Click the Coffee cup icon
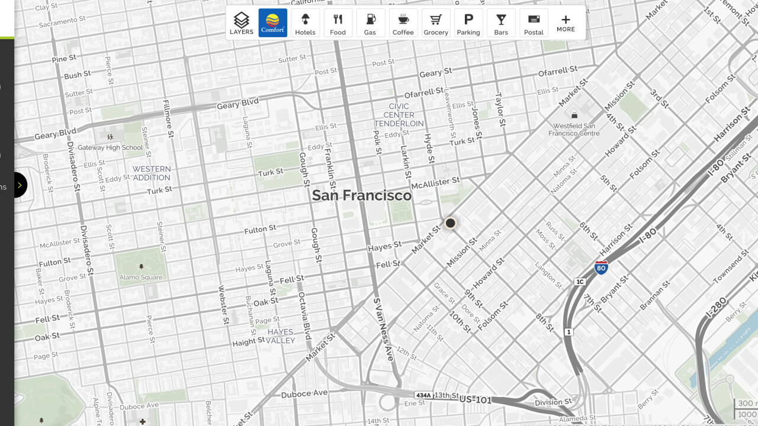 click(x=403, y=20)
